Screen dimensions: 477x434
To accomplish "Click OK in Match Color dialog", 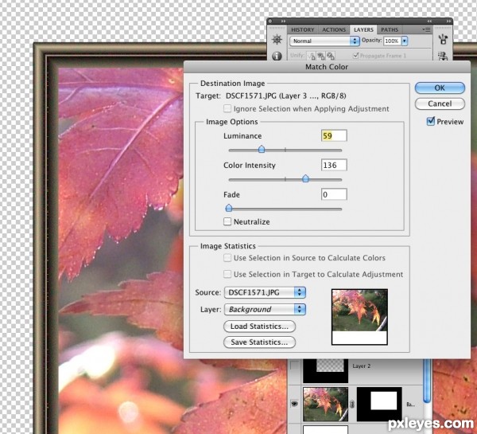I will coord(440,88).
